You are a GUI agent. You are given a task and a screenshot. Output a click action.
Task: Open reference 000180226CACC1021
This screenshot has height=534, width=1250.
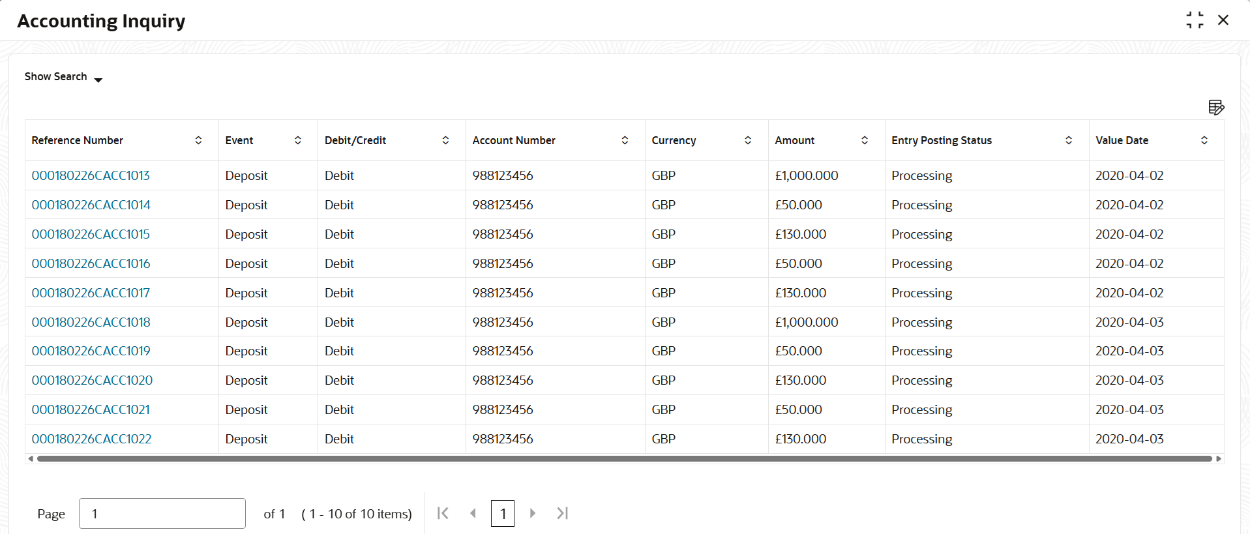(x=91, y=409)
